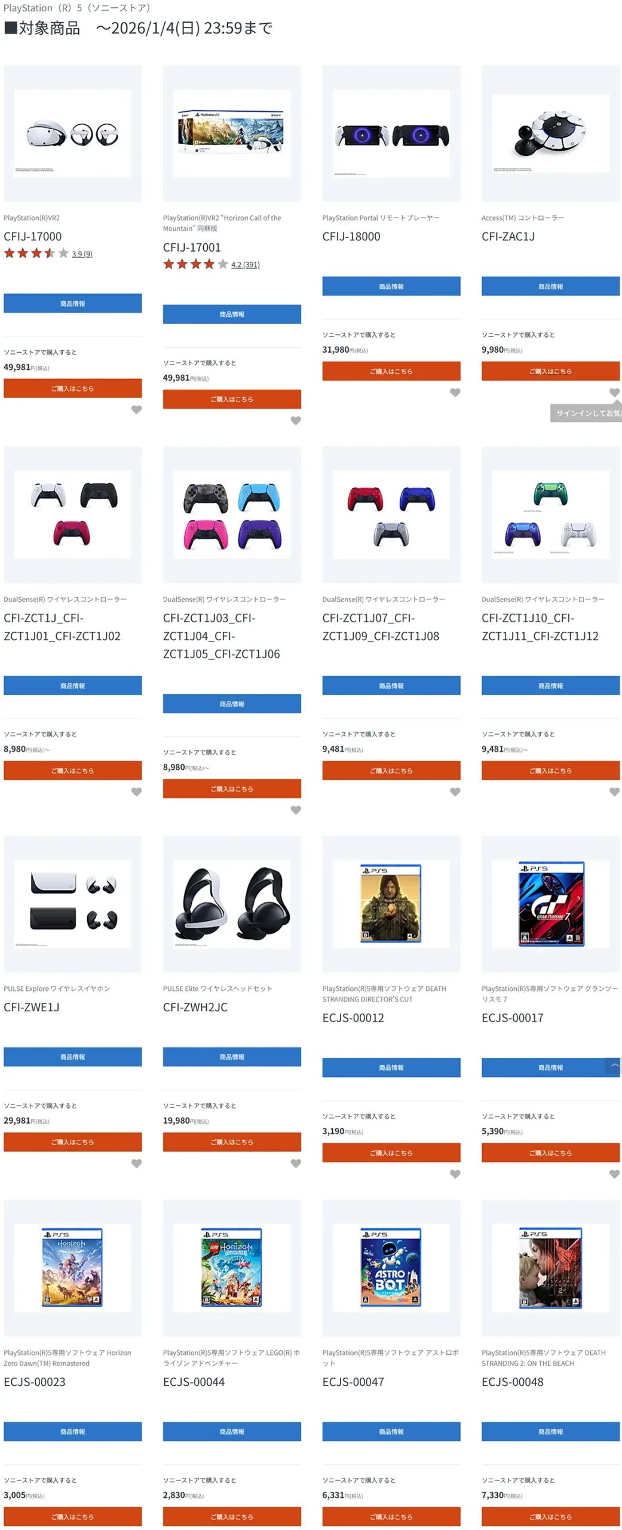Buy Horizon Zero Dawn Remastered via ご購入はこちら

tap(72, 1516)
